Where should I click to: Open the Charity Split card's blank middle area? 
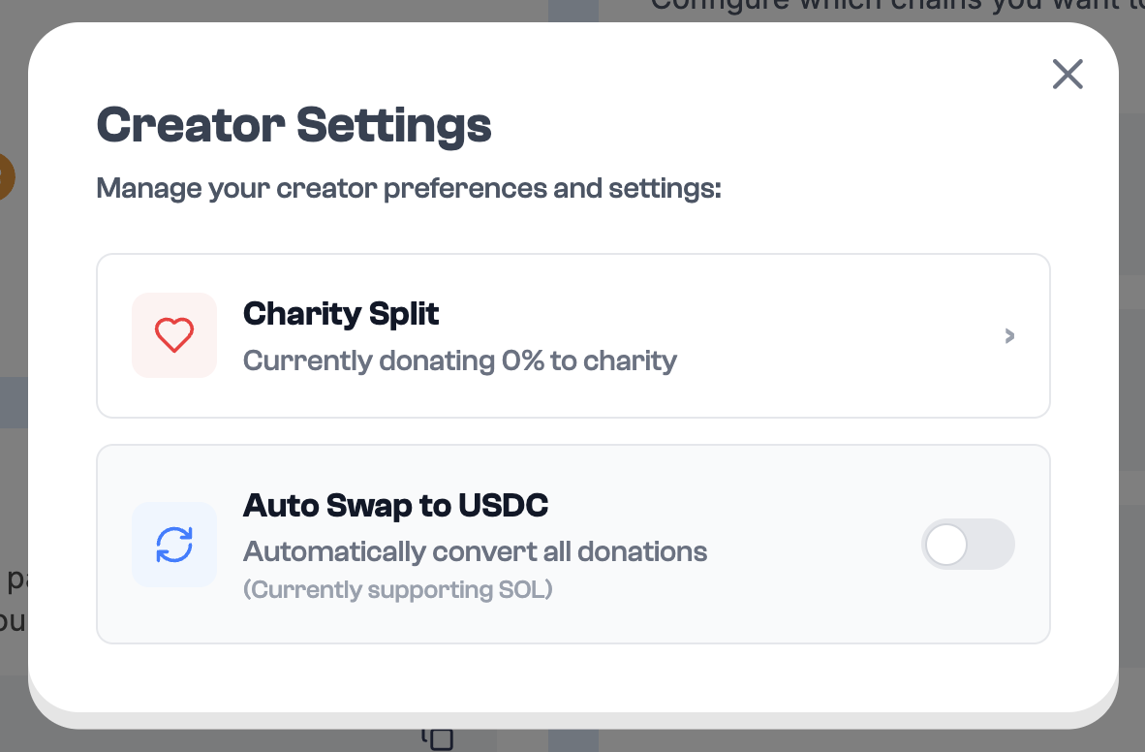point(833,336)
